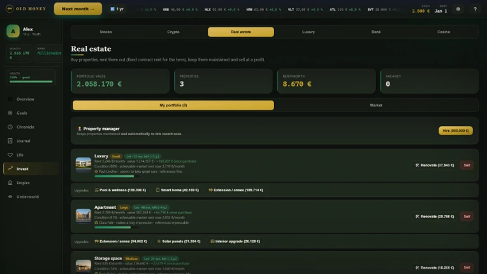This screenshot has width=487, height=274.
Task: Select the My portfolio (3) view
Action: [x=173, y=105]
